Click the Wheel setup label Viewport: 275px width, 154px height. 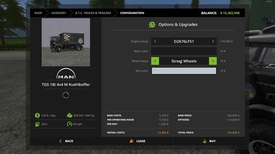[140, 61]
